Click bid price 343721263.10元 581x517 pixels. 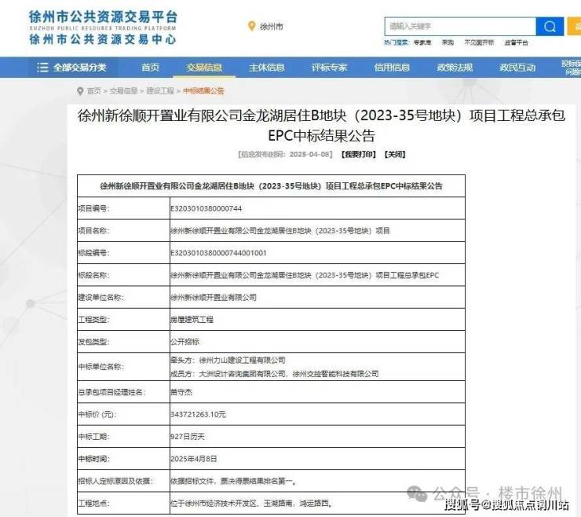pos(198,414)
